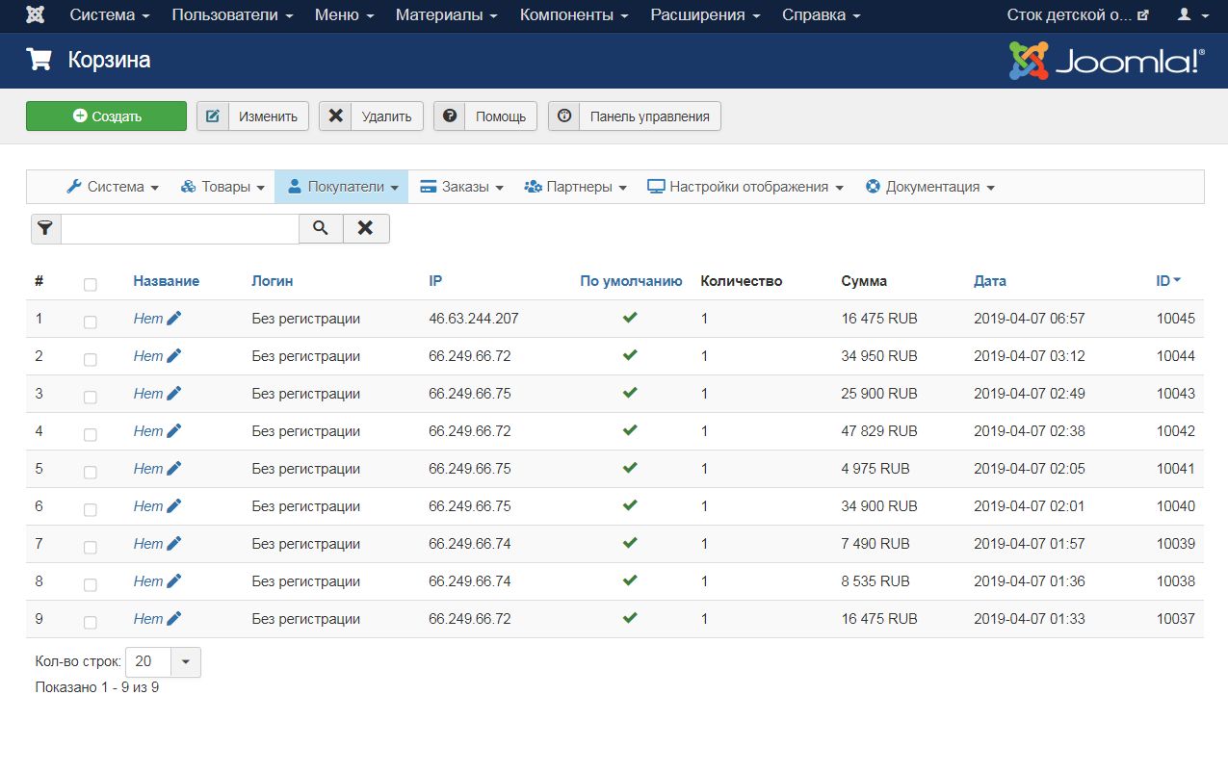Click the green Создать button
This screenshot has height=773, width=1228.
(x=106, y=116)
